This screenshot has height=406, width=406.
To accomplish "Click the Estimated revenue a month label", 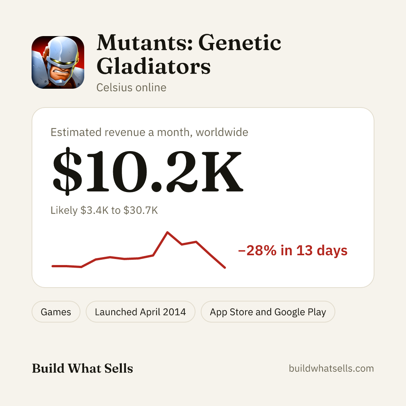I will pyautogui.click(x=149, y=132).
